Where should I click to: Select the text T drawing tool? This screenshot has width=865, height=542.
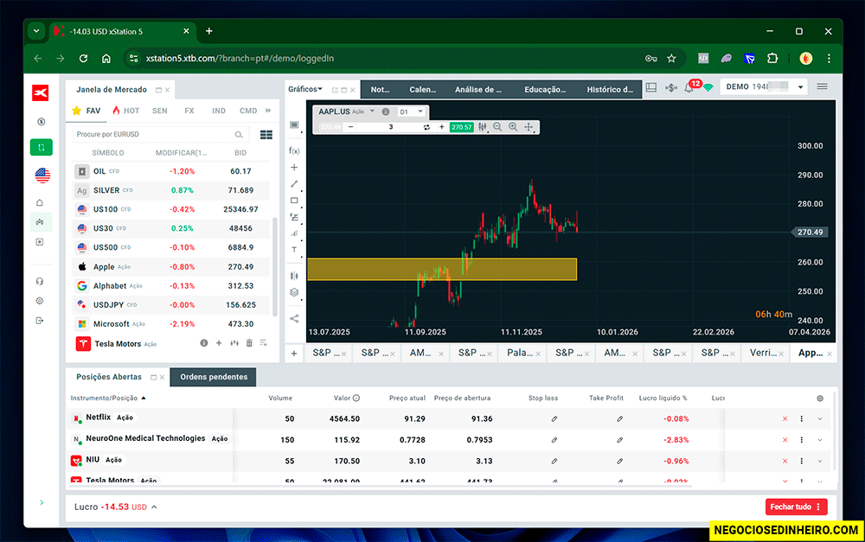[294, 250]
